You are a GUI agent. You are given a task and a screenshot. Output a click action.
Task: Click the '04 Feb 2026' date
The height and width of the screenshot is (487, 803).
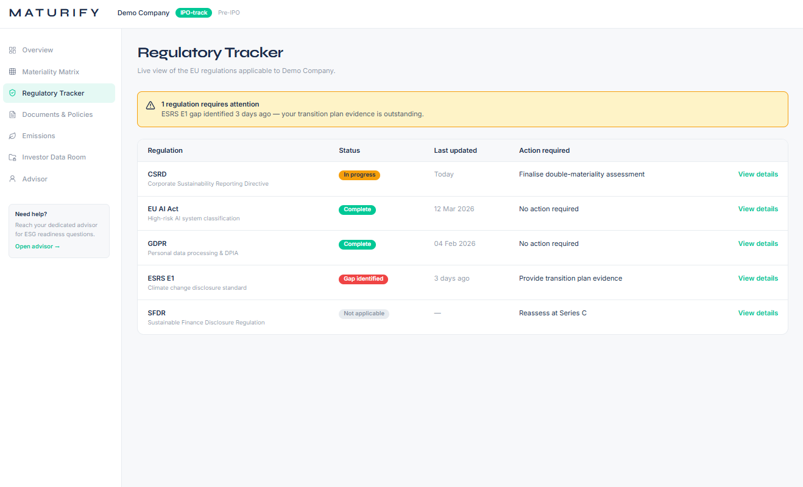point(455,243)
